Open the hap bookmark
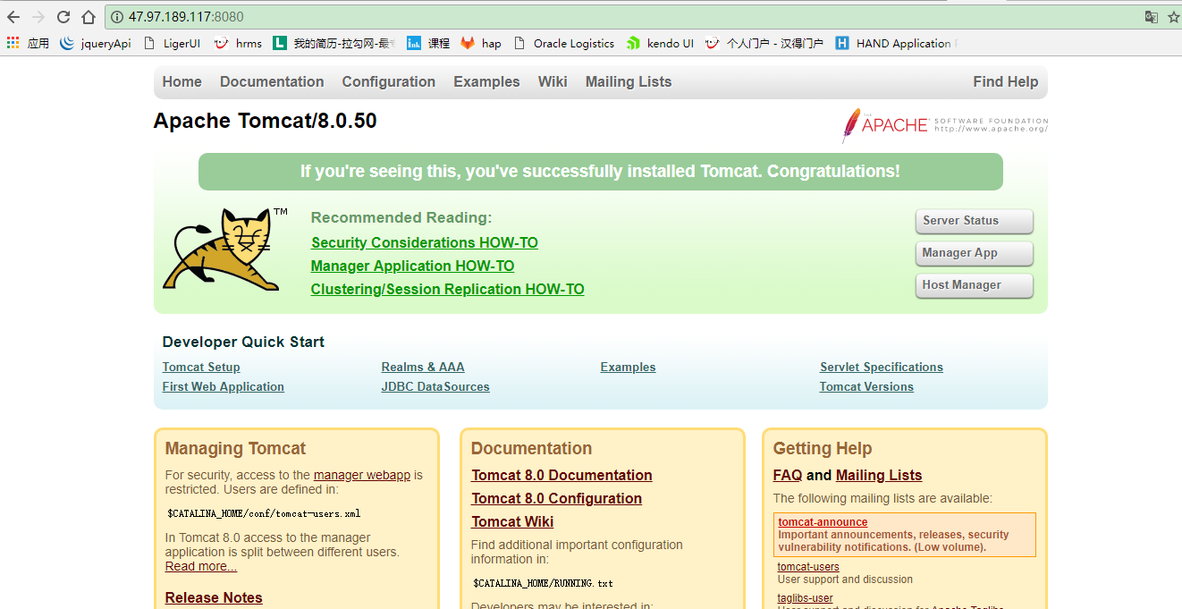The image size is (1182, 609). [481, 43]
